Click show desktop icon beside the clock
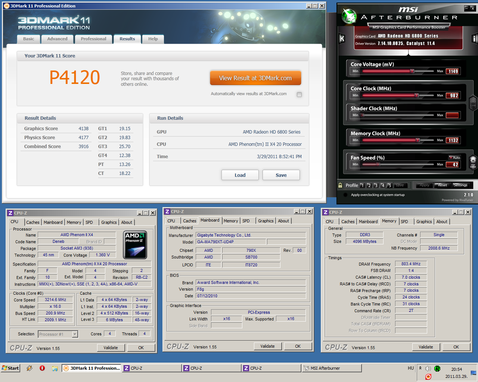This screenshot has height=382, width=478. click(473, 372)
